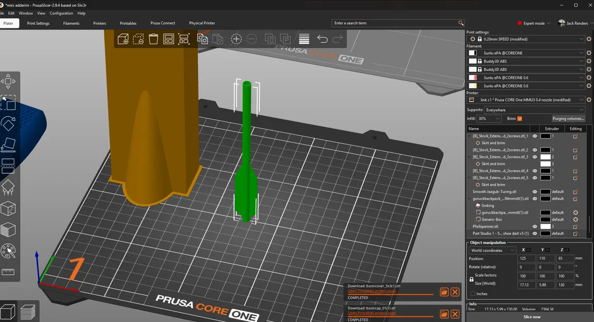
Task: Toggle visibility of Smooth Jaagub-Turing.stl
Action: (535, 192)
